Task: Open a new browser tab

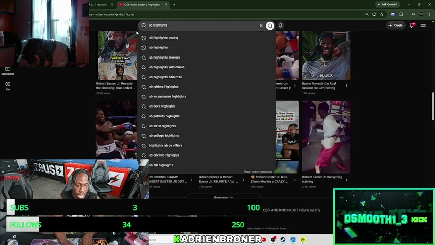Action: tap(174, 4)
